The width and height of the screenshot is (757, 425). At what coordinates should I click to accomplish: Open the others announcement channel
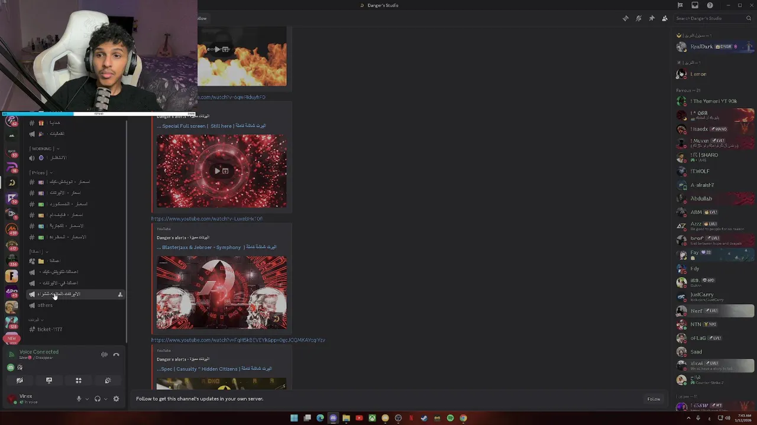[76, 305]
